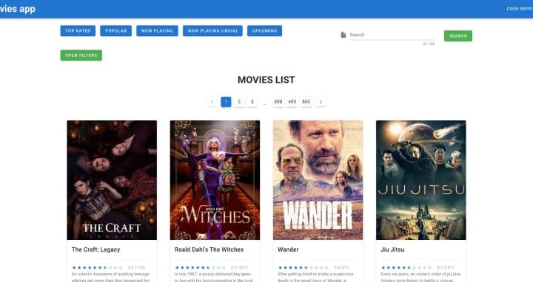Screen dimensions: 533x282
Task: Switch to Now Playing movies
Action: 157,31
